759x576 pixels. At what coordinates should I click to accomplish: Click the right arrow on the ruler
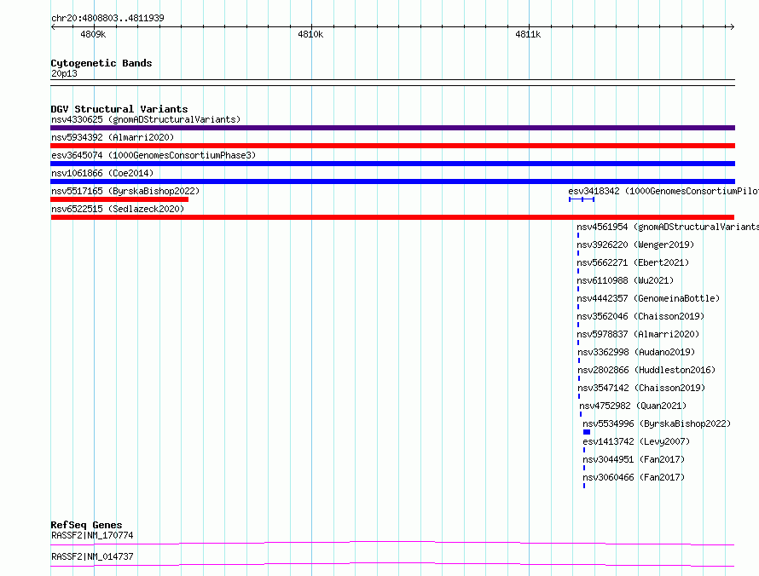point(732,26)
